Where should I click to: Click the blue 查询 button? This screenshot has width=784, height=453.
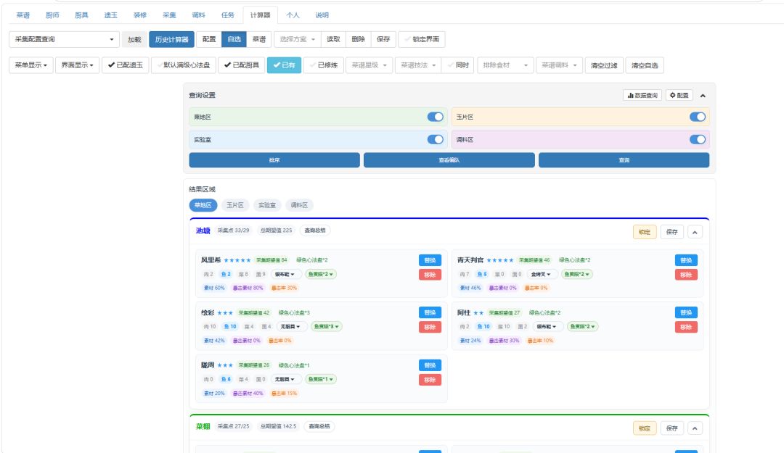point(624,160)
